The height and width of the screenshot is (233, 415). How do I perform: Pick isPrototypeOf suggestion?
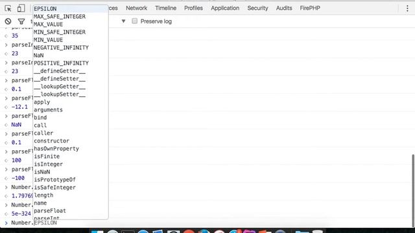71,180
